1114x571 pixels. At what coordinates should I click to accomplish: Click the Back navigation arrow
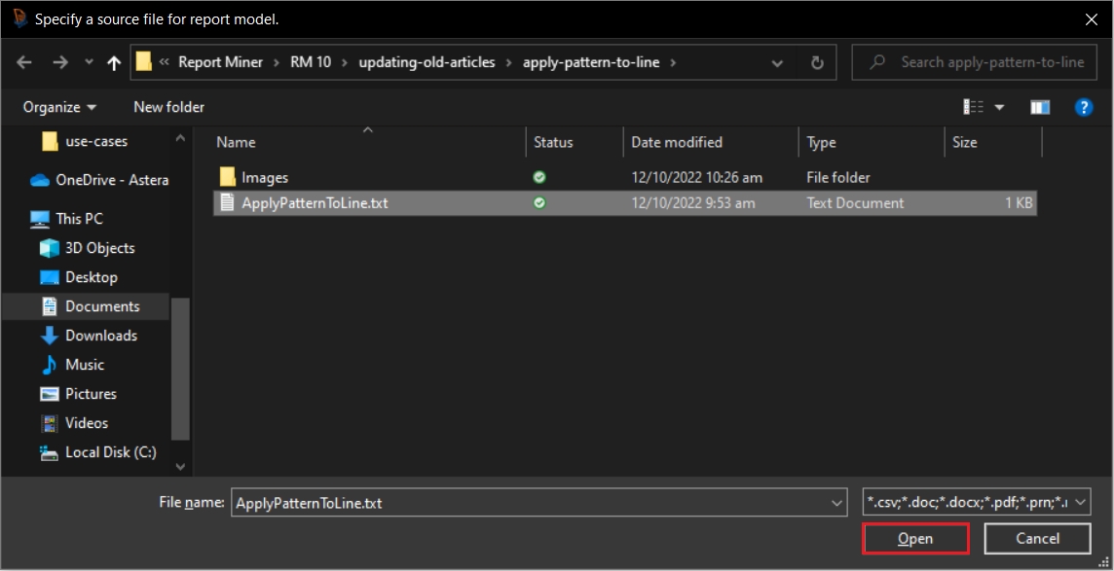(24, 62)
